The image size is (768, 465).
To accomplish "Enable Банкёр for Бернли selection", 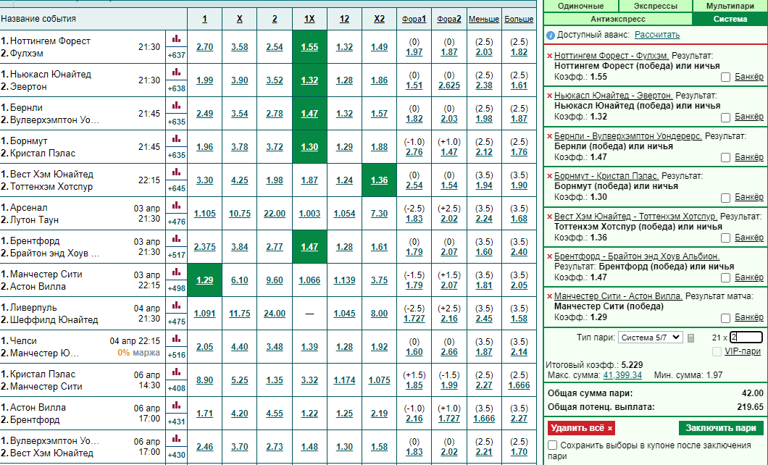I will pos(725,158).
